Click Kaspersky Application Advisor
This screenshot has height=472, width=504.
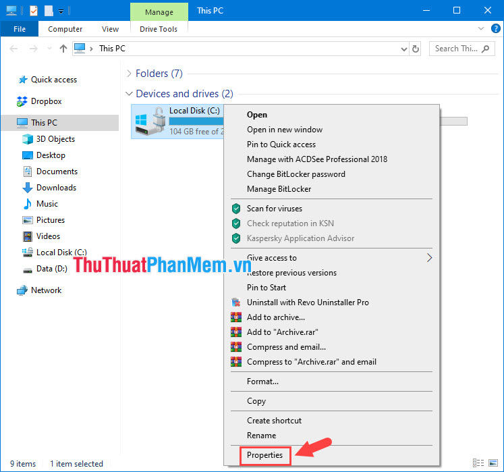[x=300, y=238]
